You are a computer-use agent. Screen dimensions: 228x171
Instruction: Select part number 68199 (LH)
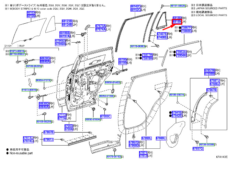pos(123,63)
